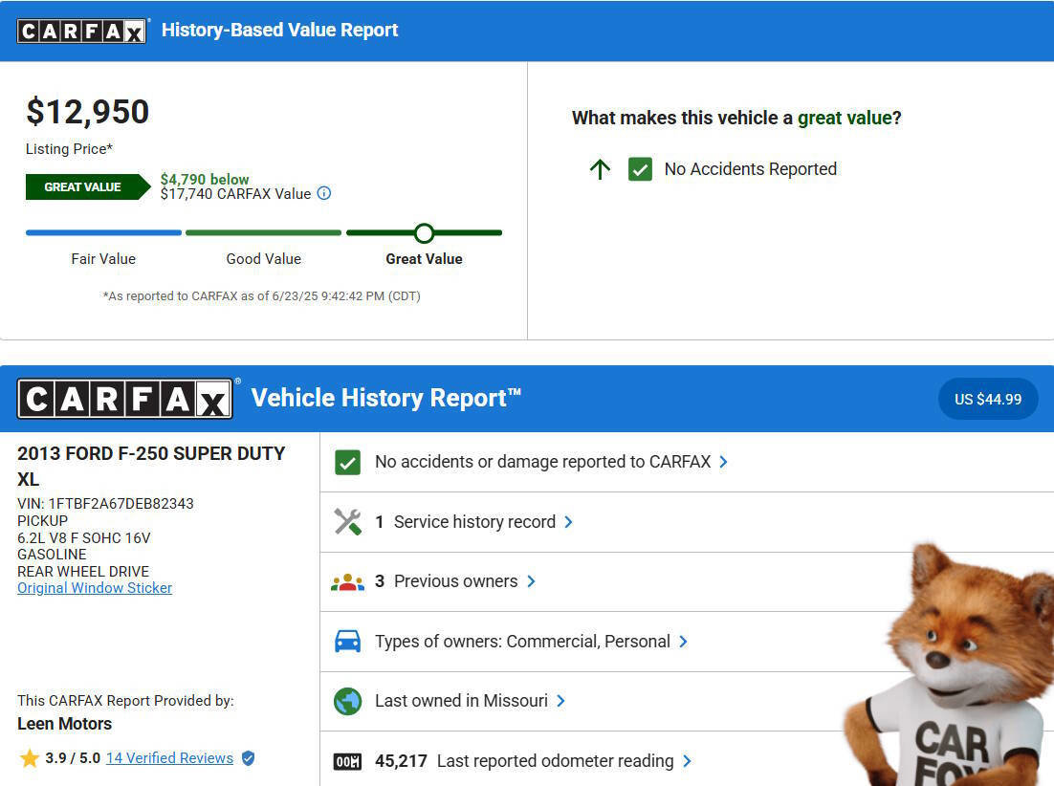Image resolution: width=1054 pixels, height=786 pixels.
Task: Click the globe icon for Missouri
Action: pyautogui.click(x=347, y=701)
